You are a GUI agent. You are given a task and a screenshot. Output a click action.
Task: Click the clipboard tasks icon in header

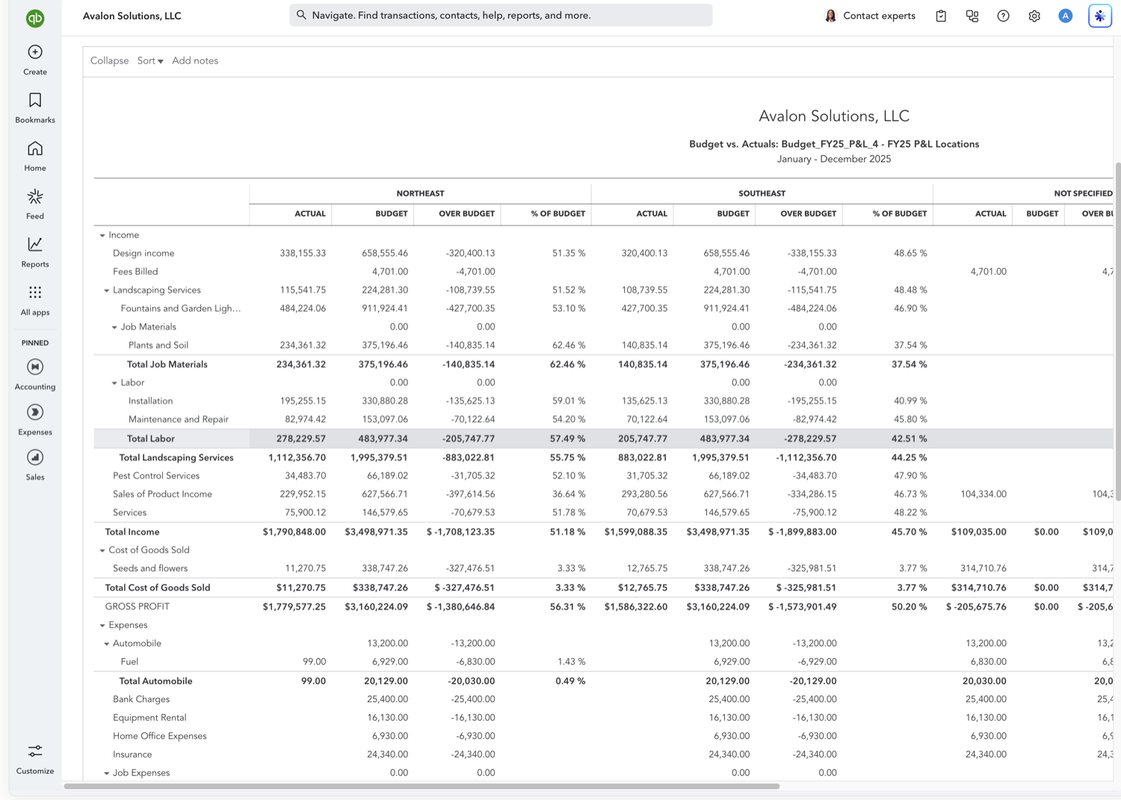pyautogui.click(x=941, y=16)
